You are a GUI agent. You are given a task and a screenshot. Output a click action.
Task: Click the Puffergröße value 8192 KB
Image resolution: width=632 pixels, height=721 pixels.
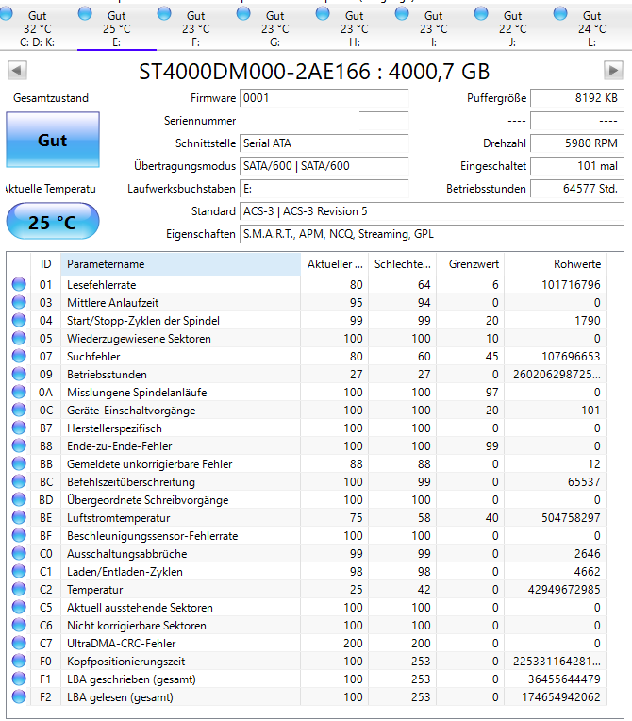point(577,98)
